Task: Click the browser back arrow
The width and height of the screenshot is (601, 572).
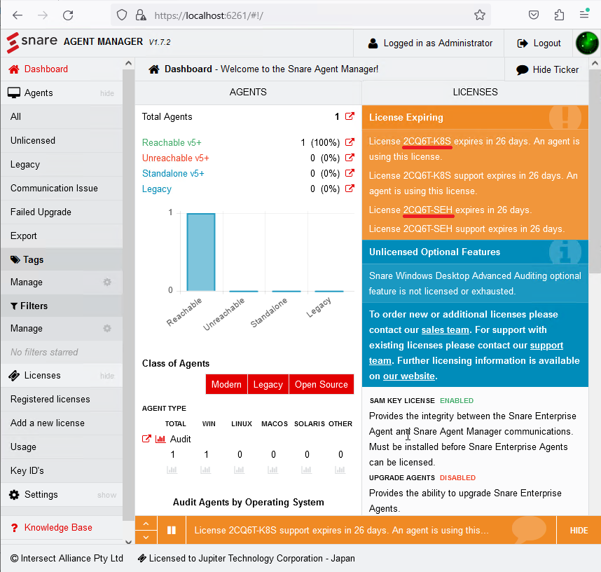Action: (x=18, y=15)
